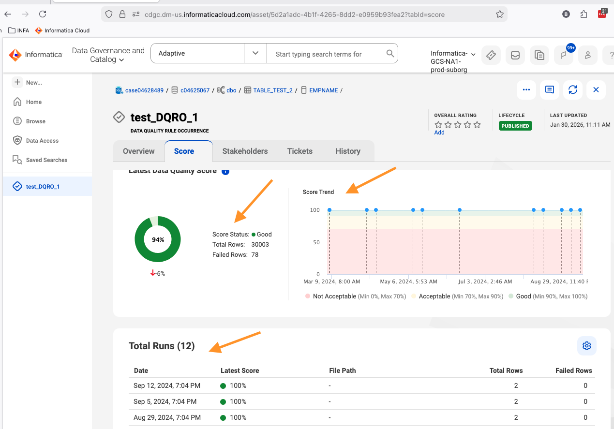The height and width of the screenshot is (429, 614).
Task: Reload the browser page
Action: point(43,14)
